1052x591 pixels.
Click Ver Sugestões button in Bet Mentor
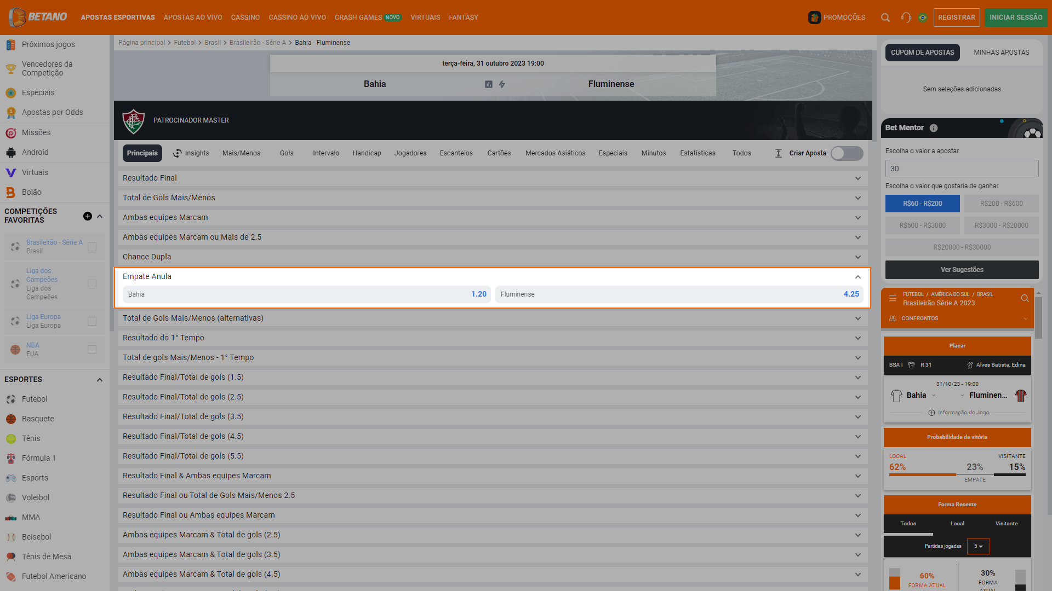tap(961, 270)
